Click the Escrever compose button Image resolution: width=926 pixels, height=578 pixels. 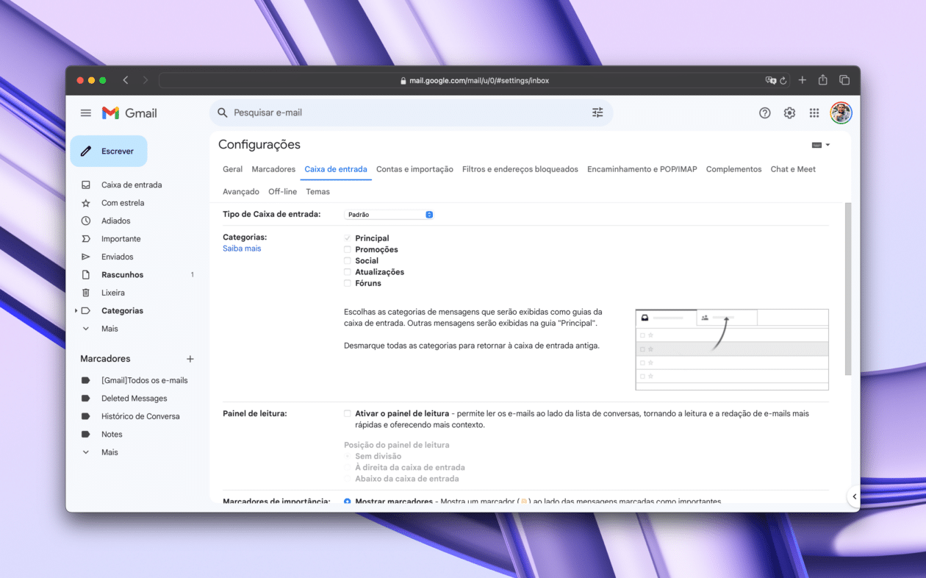pyautogui.click(x=109, y=151)
